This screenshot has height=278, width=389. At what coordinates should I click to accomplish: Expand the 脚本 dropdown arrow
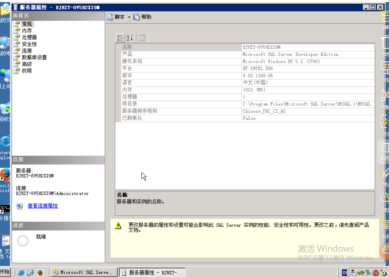[x=129, y=17]
